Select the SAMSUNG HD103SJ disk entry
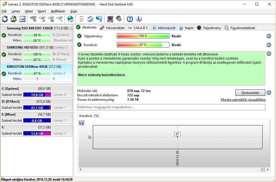This screenshot has height=182, width=276. click(37, 54)
